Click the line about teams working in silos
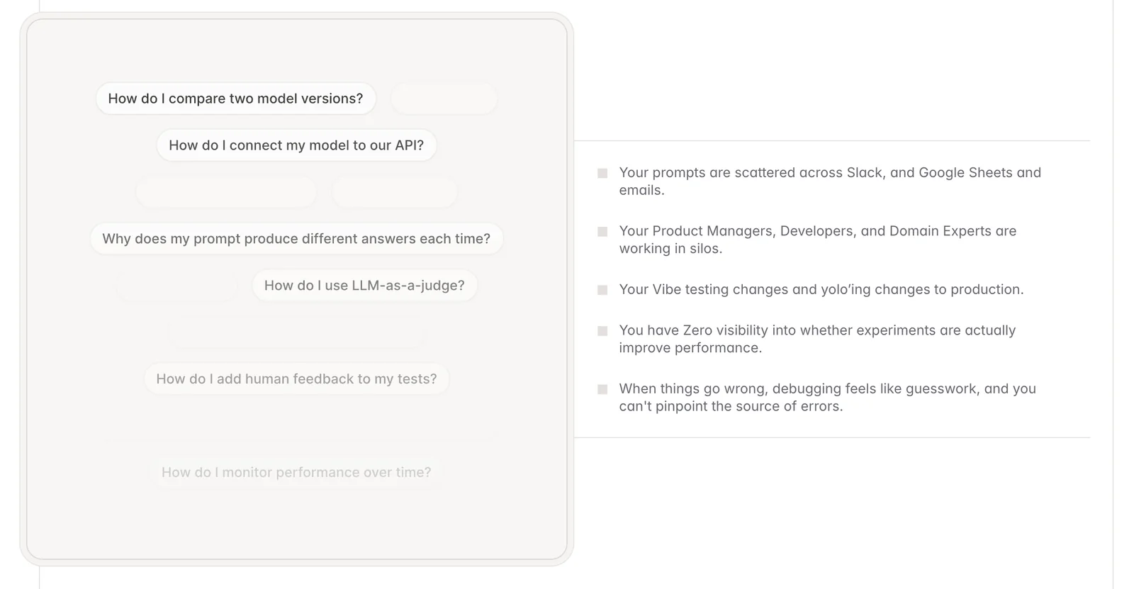 coord(817,240)
